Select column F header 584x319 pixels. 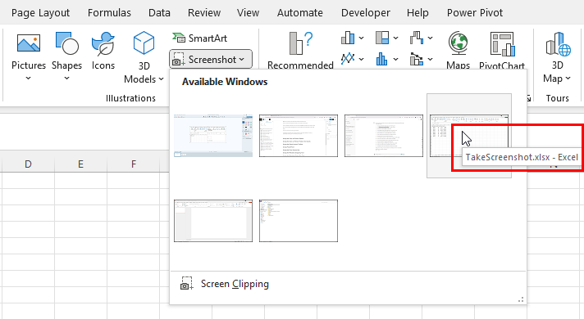(134, 164)
